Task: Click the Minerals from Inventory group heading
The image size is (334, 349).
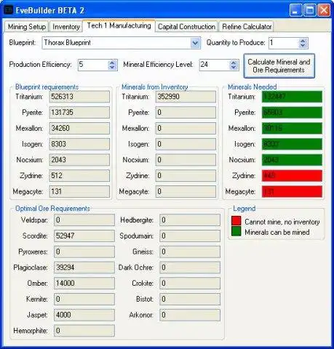Action: click(x=155, y=87)
